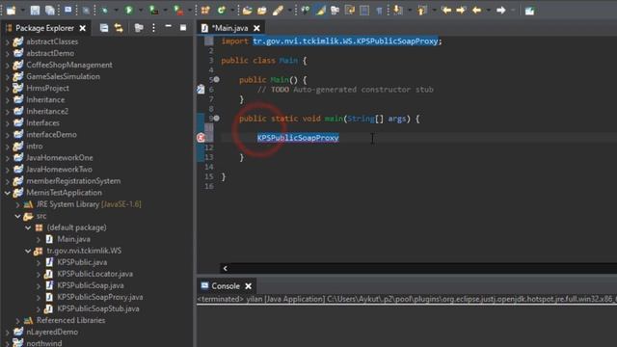The width and height of the screenshot is (617, 347).
Task: Click the Search flashlight icon
Action: click(x=278, y=11)
